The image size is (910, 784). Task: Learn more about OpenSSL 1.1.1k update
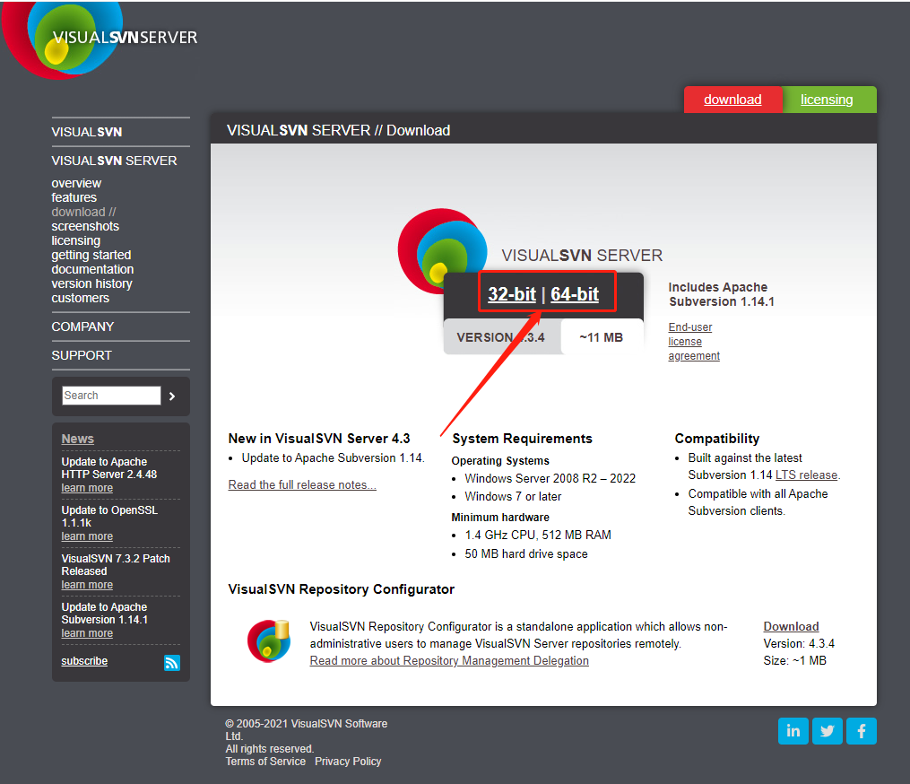click(x=87, y=536)
